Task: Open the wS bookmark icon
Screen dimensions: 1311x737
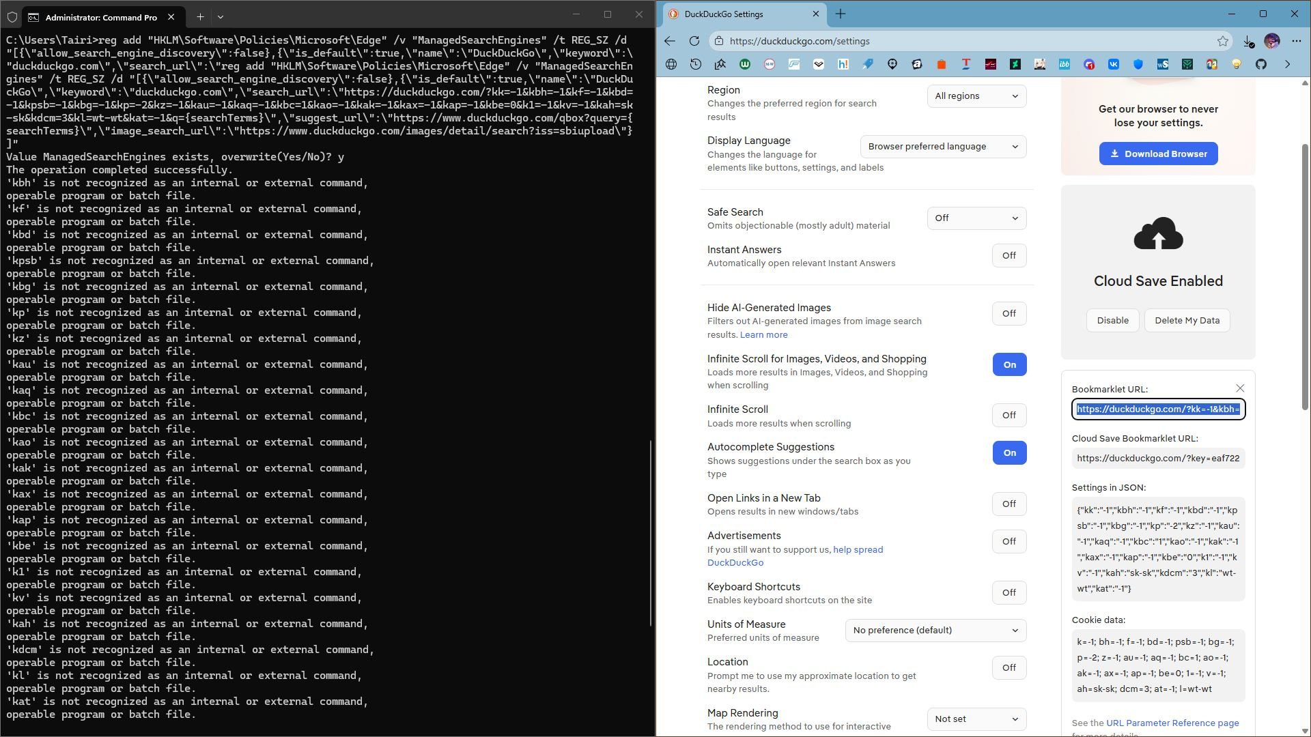Action: [1163, 64]
